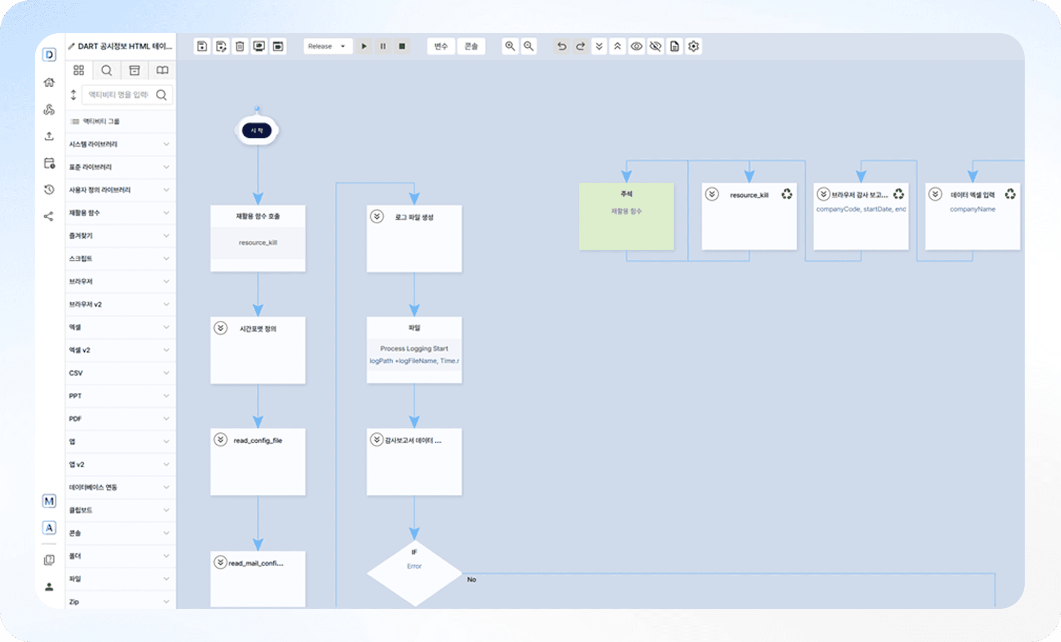Click the magnifier in activity search box
1061x642 pixels.
(162, 95)
